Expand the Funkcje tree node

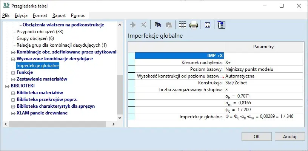(x=13, y=72)
